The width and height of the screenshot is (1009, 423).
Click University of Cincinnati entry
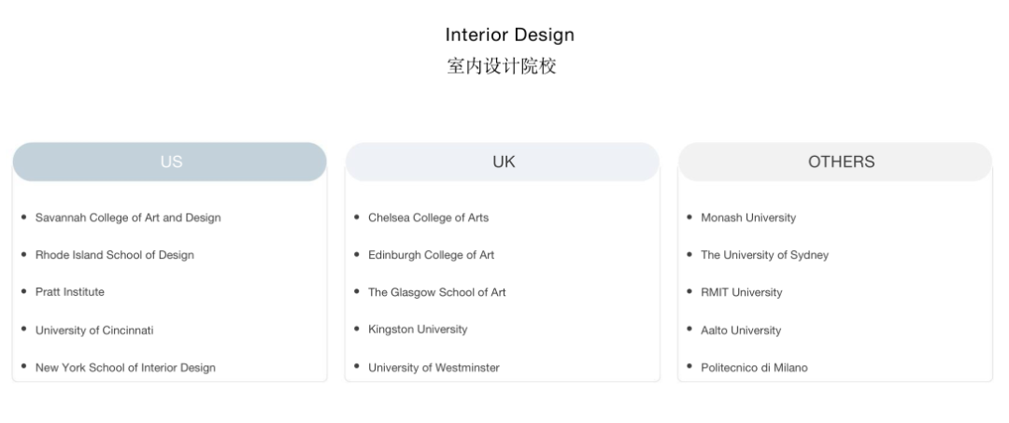pyautogui.click(x=94, y=331)
